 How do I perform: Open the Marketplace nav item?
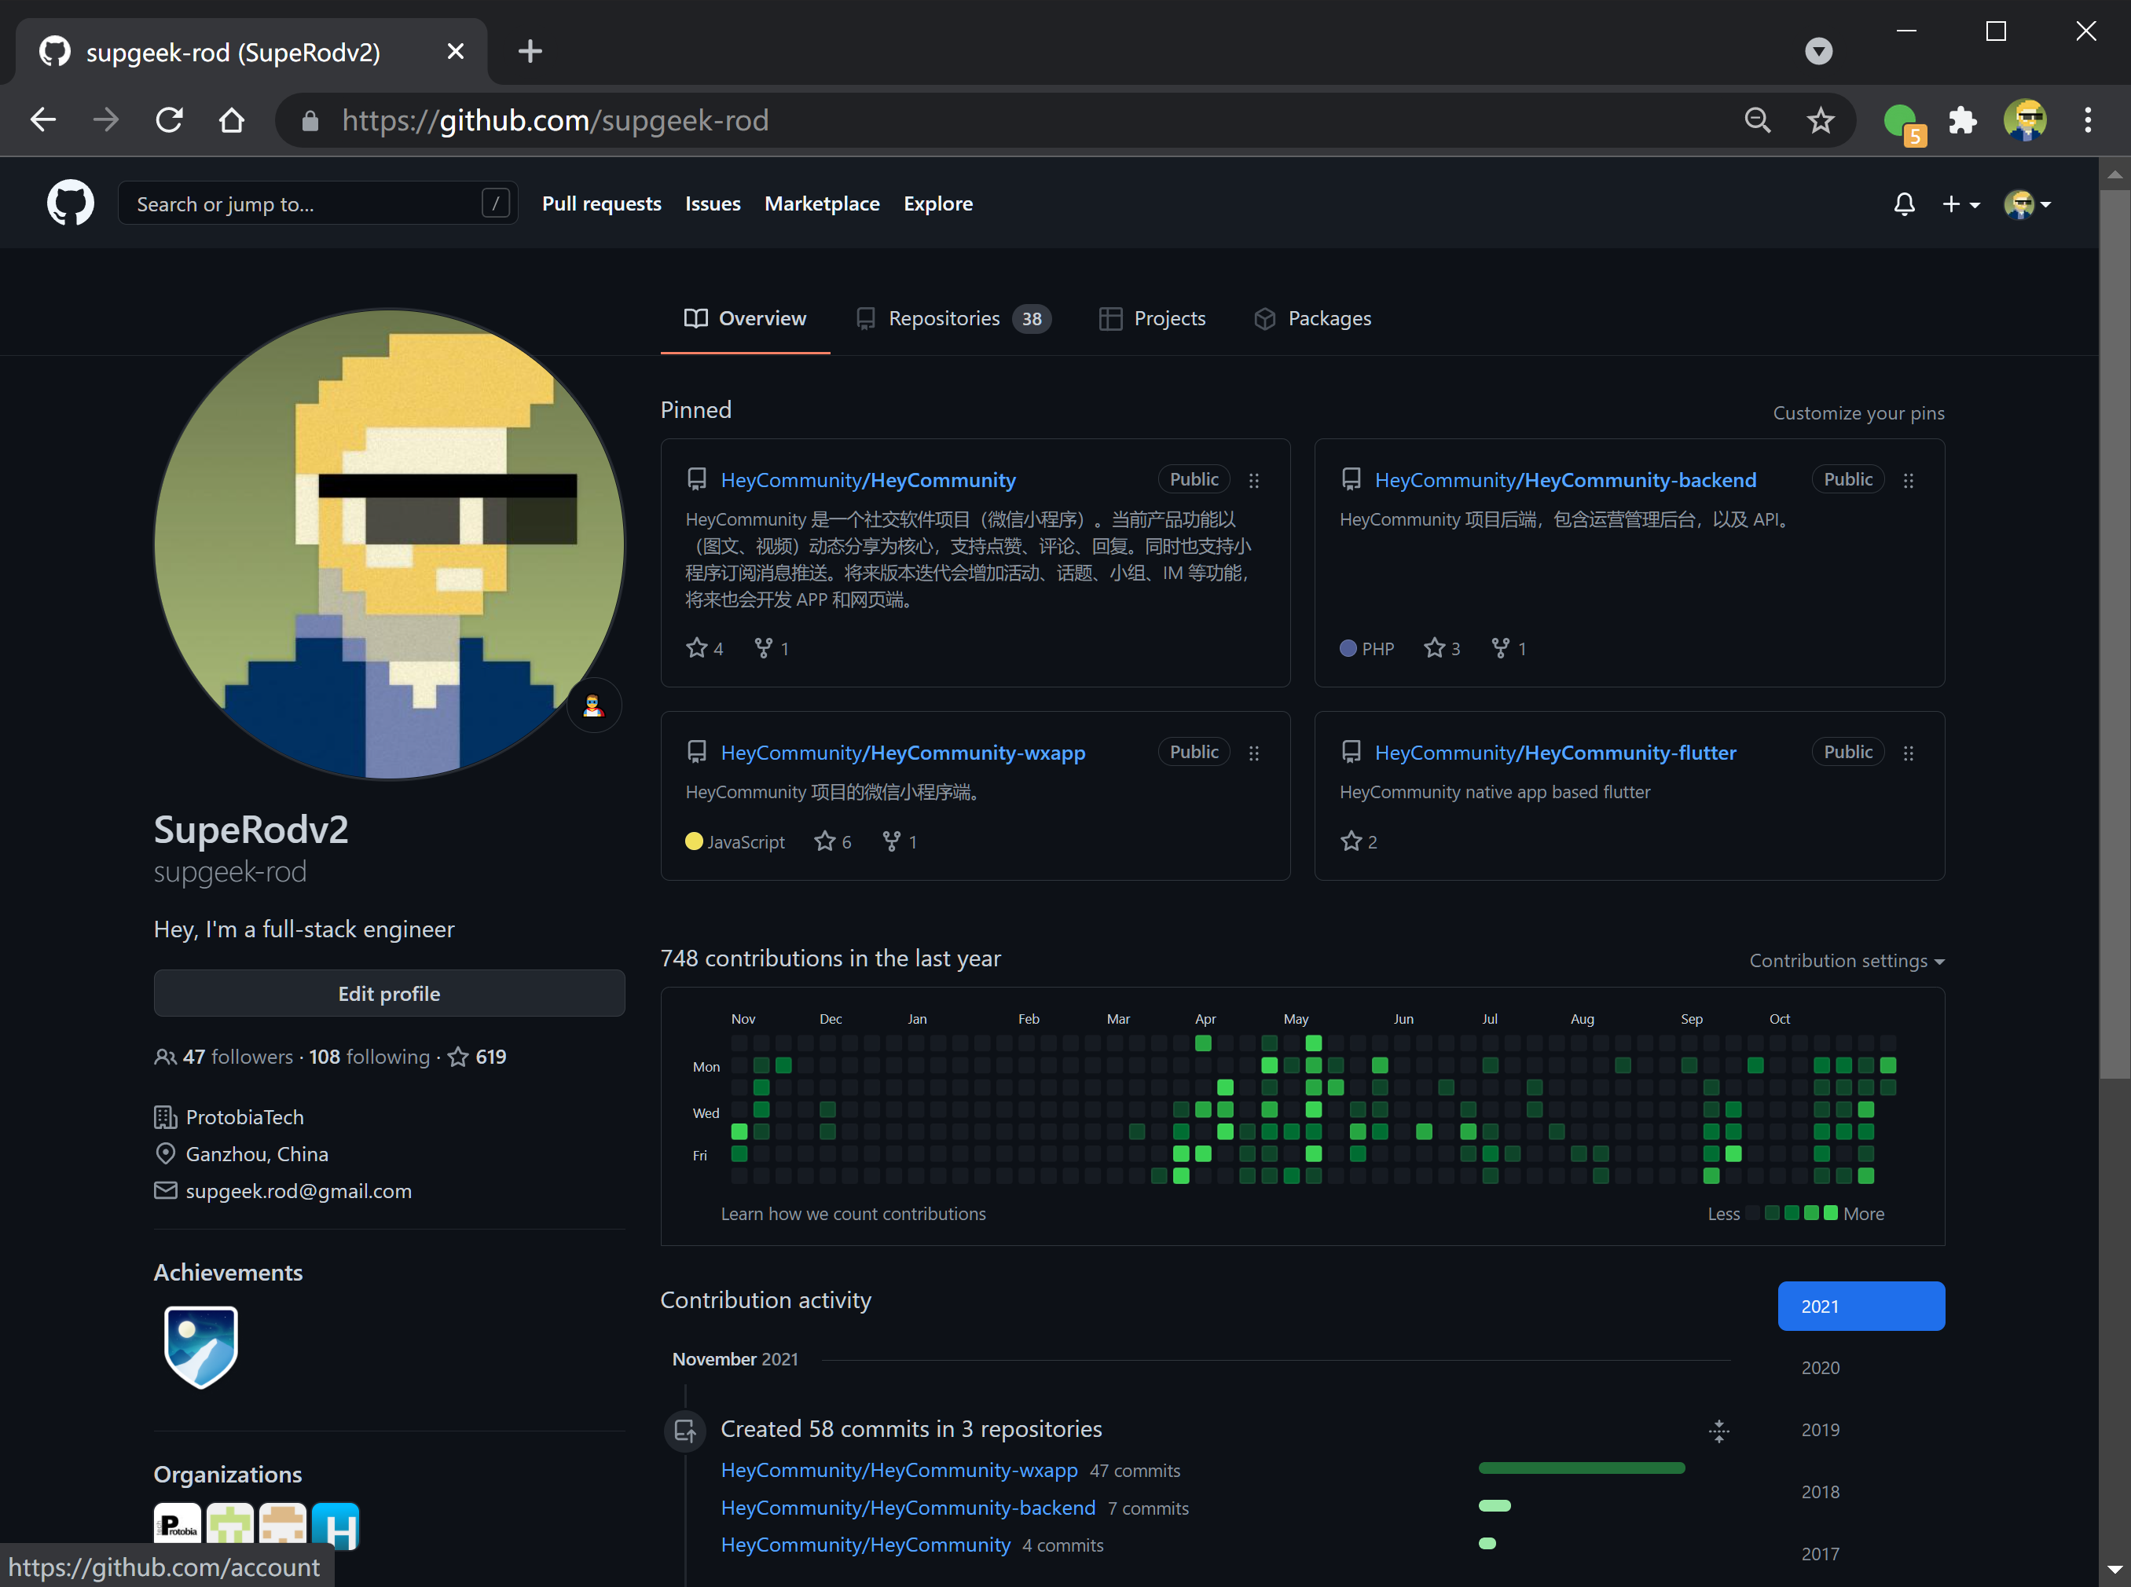(821, 203)
